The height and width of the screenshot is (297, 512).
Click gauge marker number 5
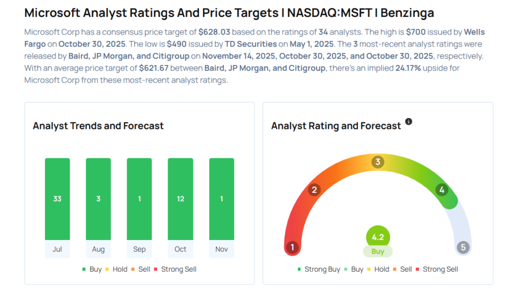pos(463,247)
